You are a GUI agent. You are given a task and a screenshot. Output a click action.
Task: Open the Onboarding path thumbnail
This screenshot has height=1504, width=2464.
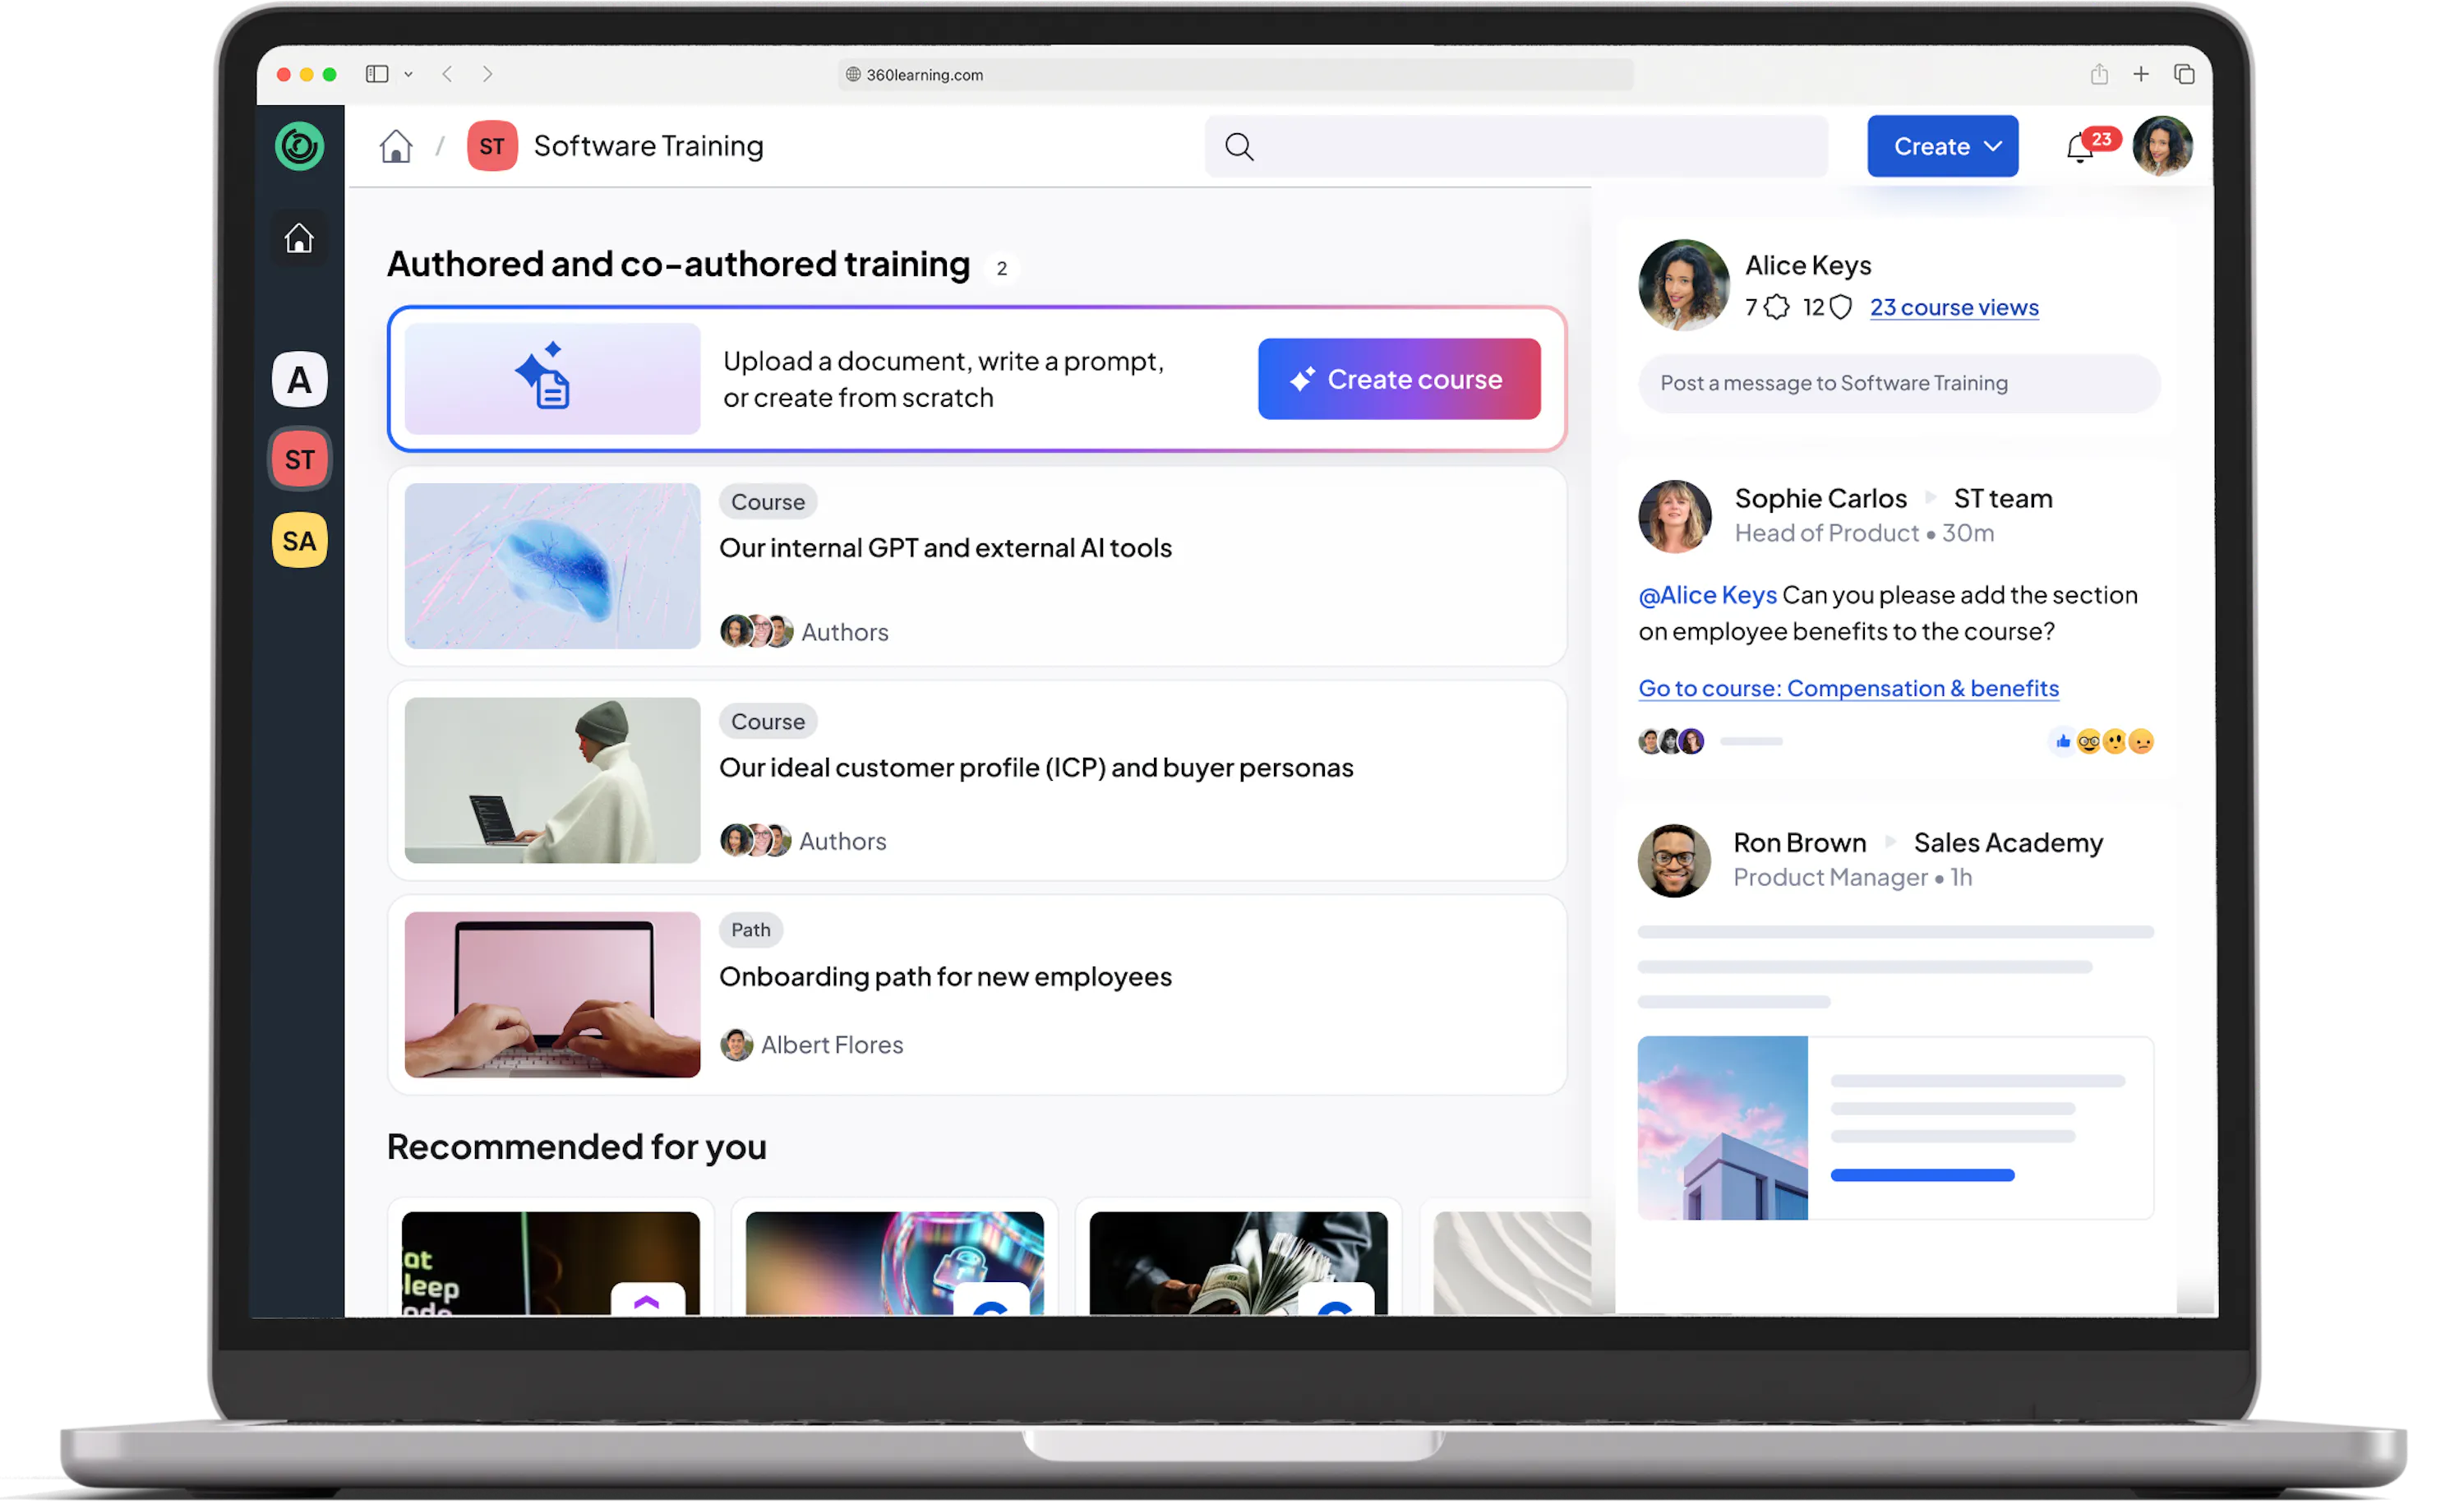(552, 994)
